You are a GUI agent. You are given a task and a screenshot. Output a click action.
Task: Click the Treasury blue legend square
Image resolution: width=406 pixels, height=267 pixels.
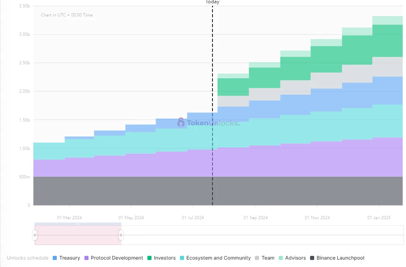tap(55, 258)
